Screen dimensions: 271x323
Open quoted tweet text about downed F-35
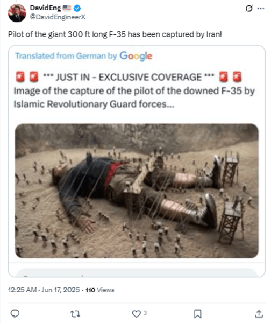point(134,97)
